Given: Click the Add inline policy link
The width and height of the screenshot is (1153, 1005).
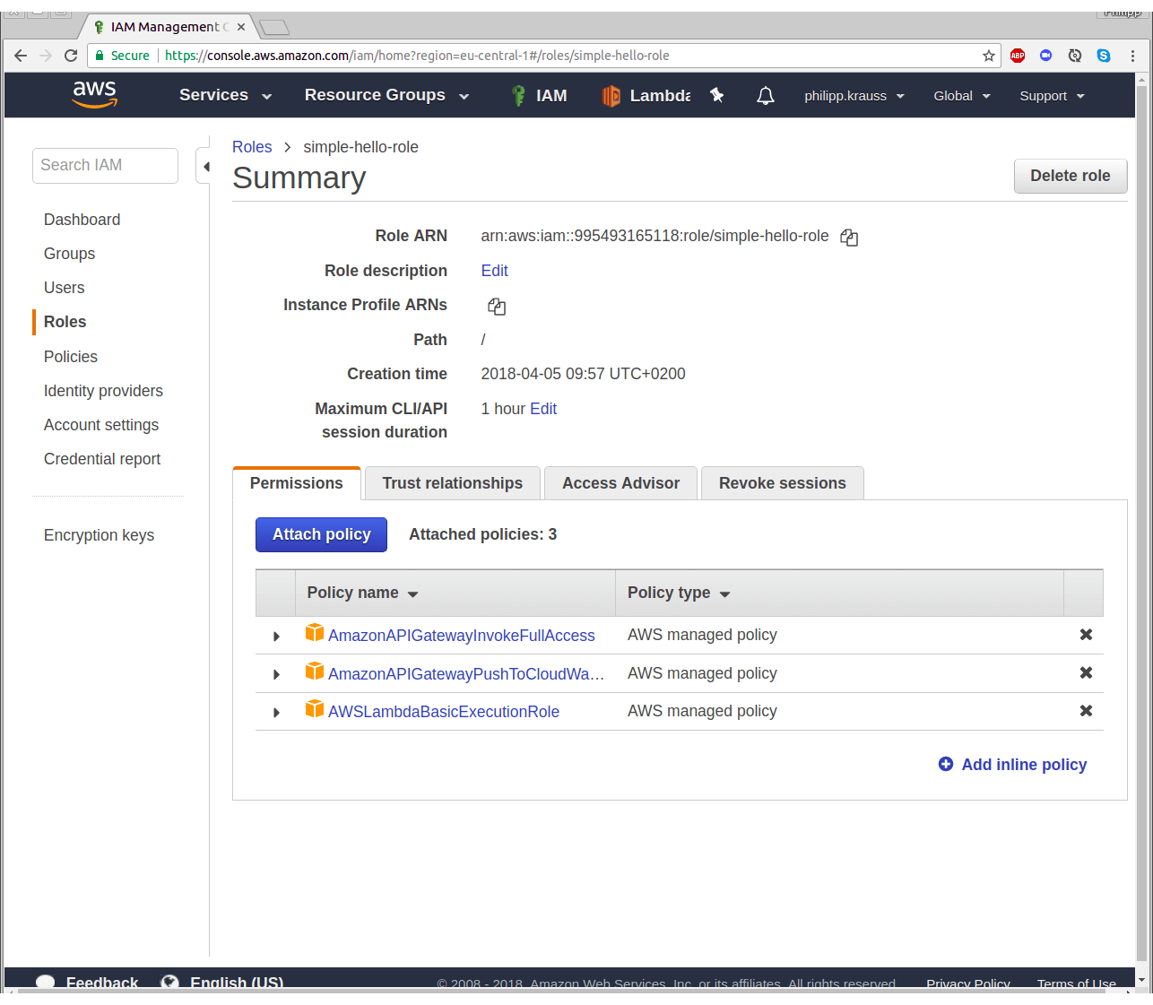Looking at the screenshot, I should pos(1023,765).
